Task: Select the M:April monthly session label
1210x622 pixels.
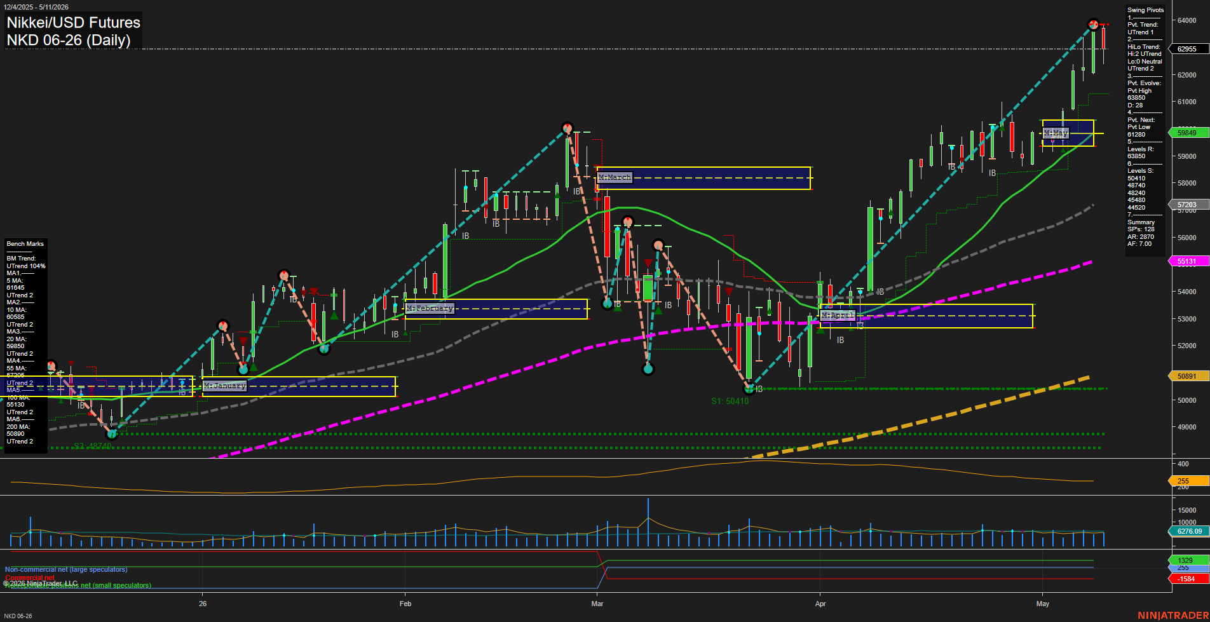Action: (x=838, y=315)
